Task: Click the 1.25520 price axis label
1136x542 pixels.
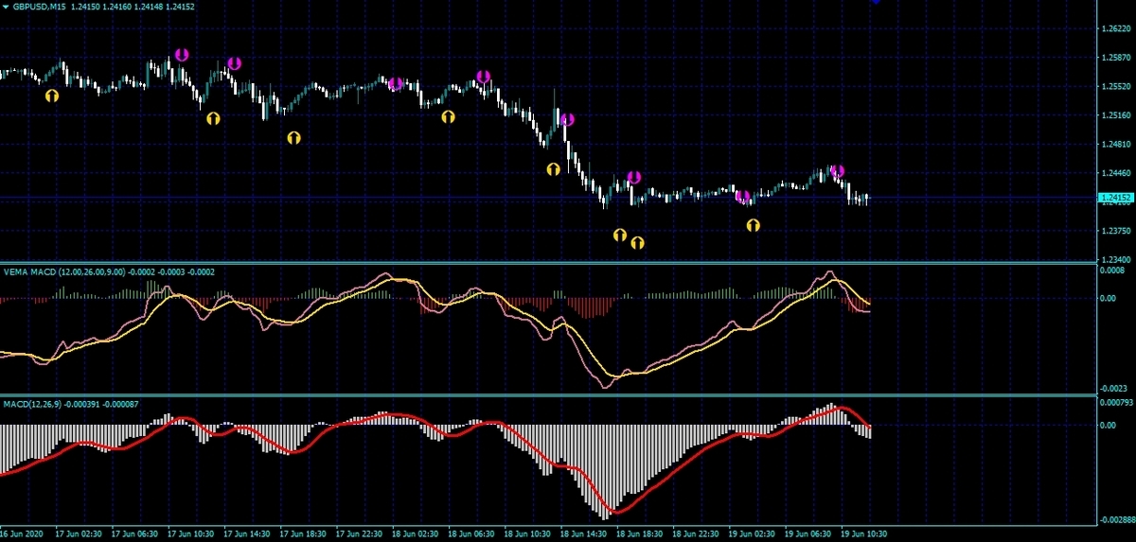Action: (1117, 87)
